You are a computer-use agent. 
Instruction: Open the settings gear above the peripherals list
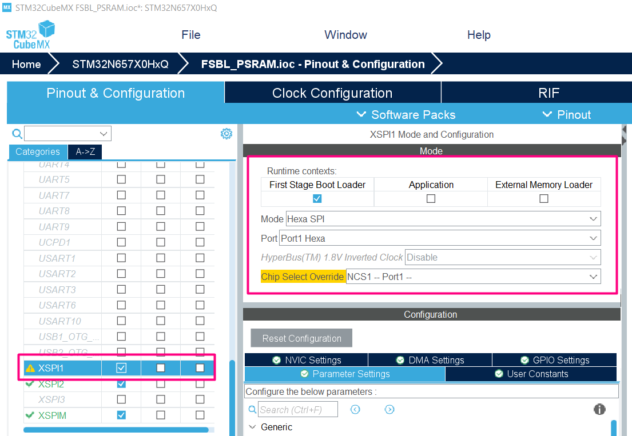[226, 133]
